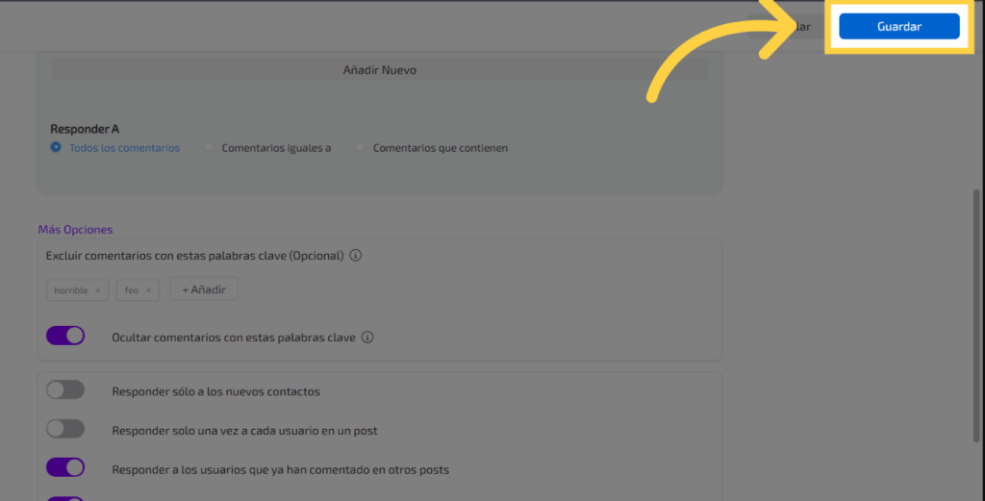985x501 pixels.
Task: Show info icon next to 'Ocultar comentarios'
Action: [x=367, y=338]
